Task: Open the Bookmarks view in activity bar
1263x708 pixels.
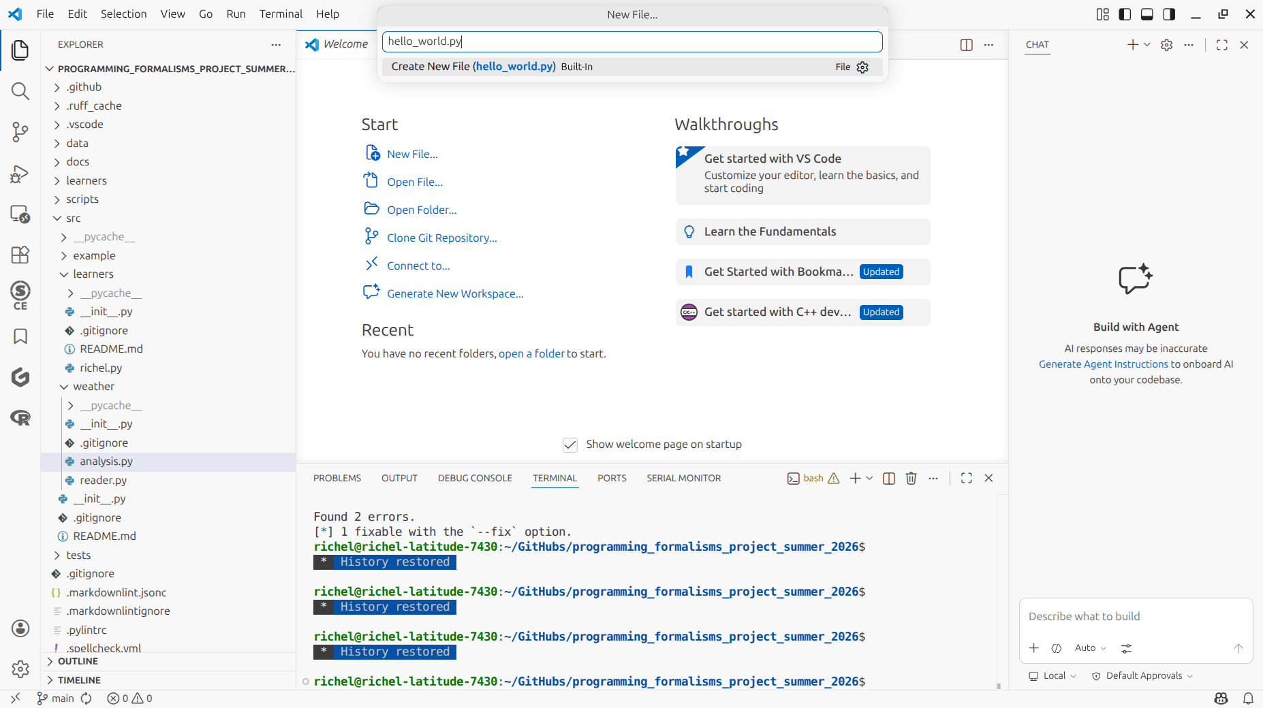Action: tap(20, 336)
